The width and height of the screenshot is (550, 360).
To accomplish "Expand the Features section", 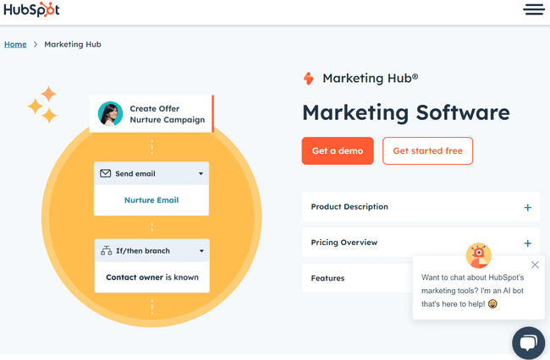I will point(357,278).
